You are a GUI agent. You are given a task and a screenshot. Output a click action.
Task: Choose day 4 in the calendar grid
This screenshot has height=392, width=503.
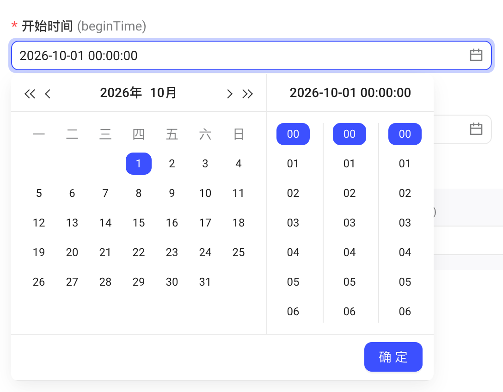coord(239,164)
